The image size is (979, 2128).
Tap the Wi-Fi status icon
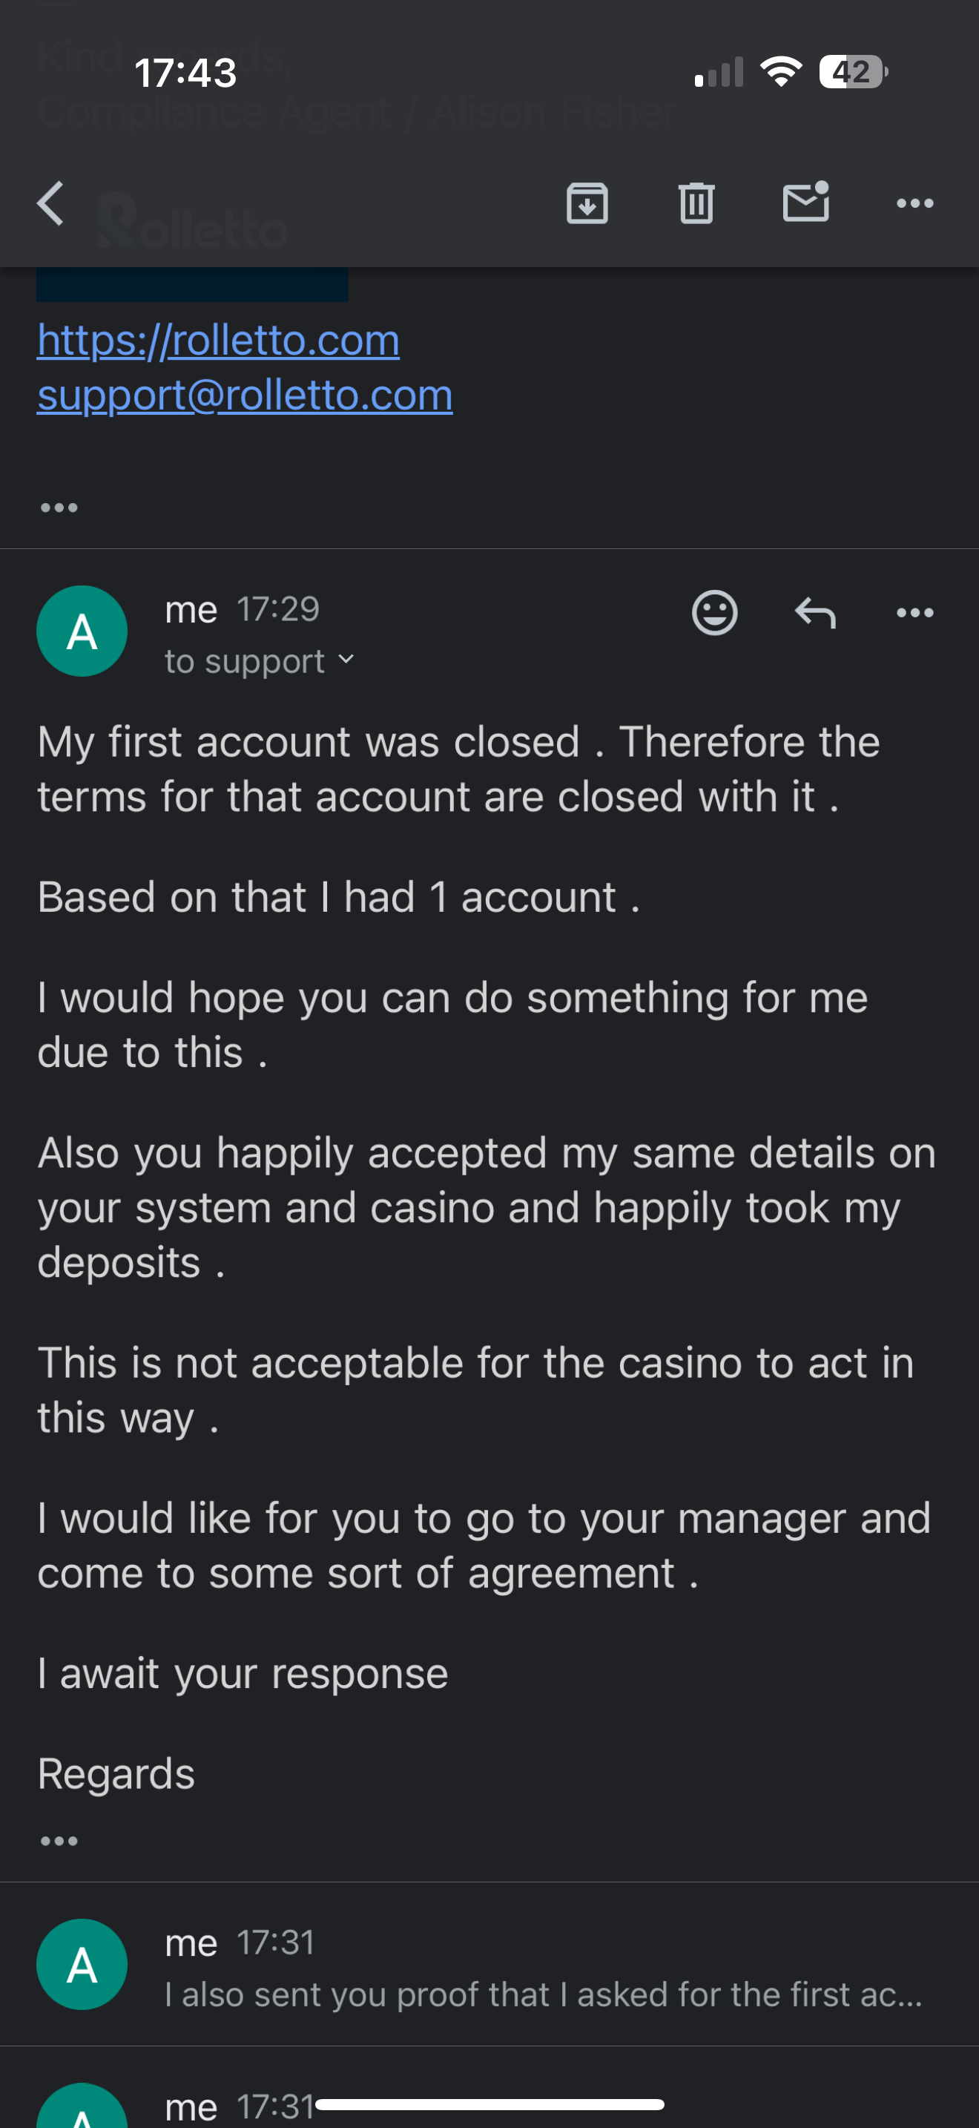[780, 72]
